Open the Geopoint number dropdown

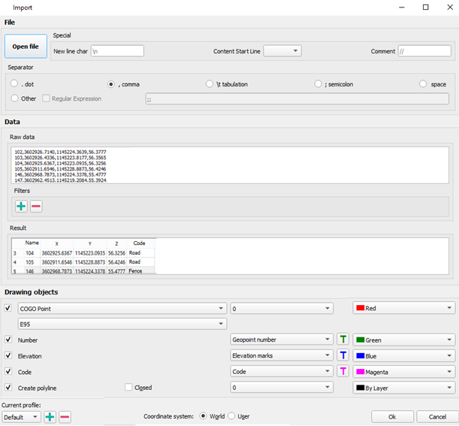point(281,340)
